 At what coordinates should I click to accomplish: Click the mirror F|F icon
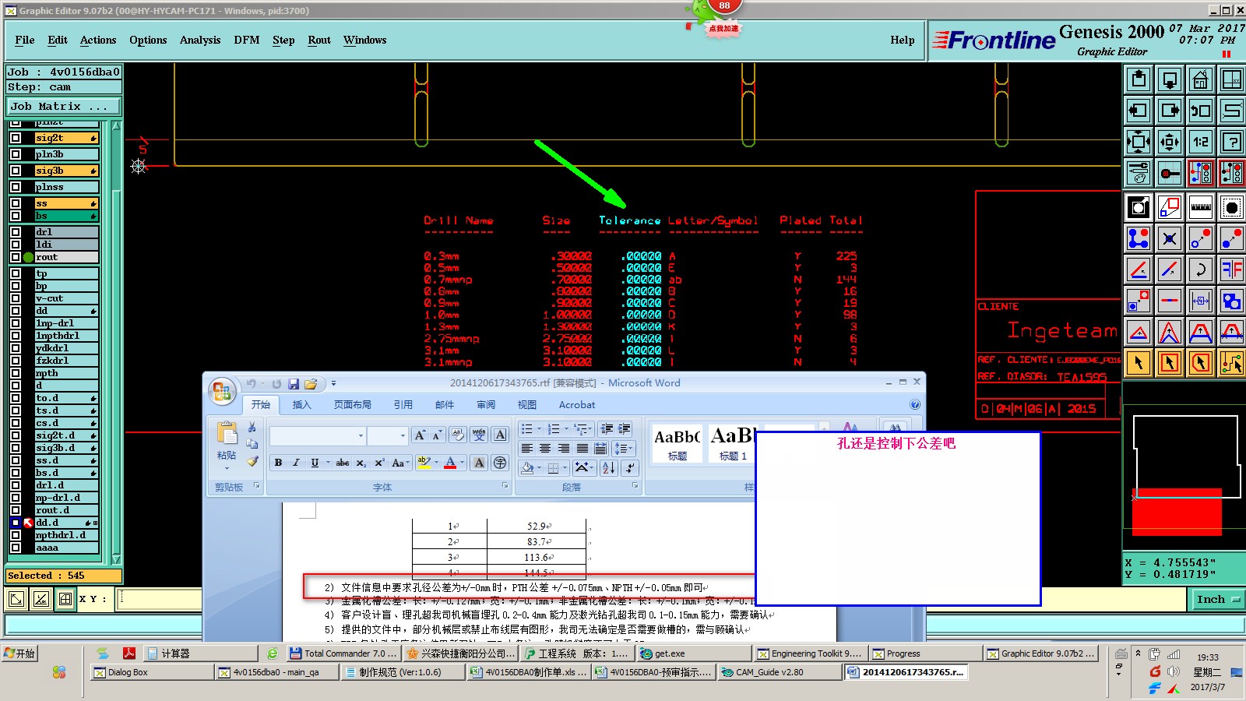tap(1232, 269)
